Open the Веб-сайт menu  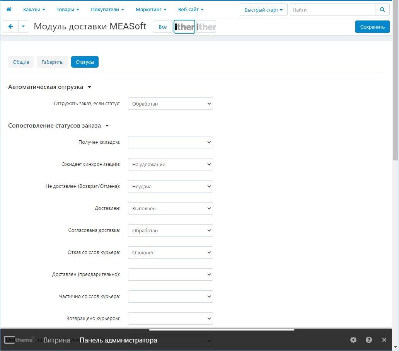tap(191, 10)
